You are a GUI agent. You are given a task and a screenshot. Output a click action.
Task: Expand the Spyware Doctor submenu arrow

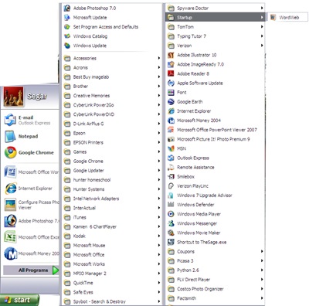[262, 8]
